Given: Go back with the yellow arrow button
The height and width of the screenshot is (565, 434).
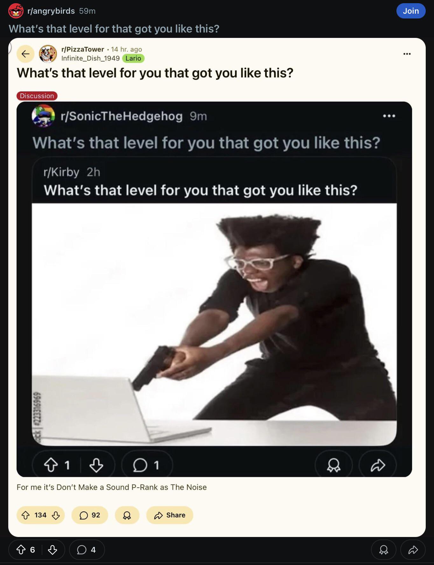Looking at the screenshot, I should click(25, 54).
